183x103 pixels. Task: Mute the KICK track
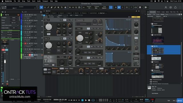point(25,15)
